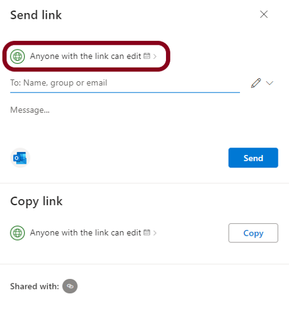Open the link settings chevron in Send link
Screen dimensions: 289x328
coord(155,56)
